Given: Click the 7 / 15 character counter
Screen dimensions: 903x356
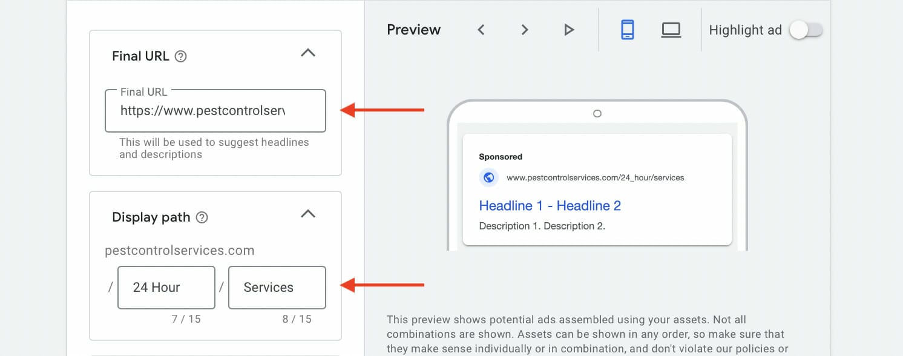Looking at the screenshot, I should (187, 318).
